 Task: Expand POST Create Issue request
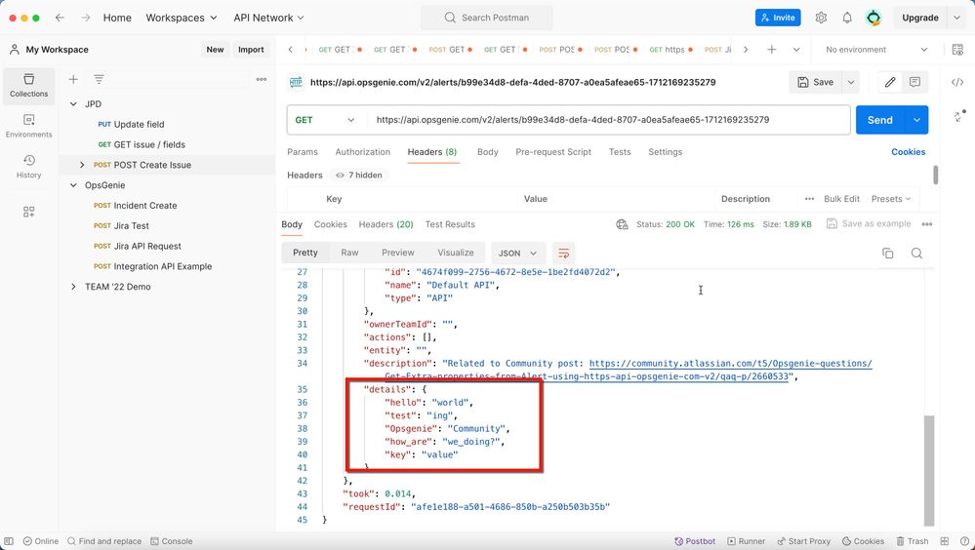(x=82, y=165)
